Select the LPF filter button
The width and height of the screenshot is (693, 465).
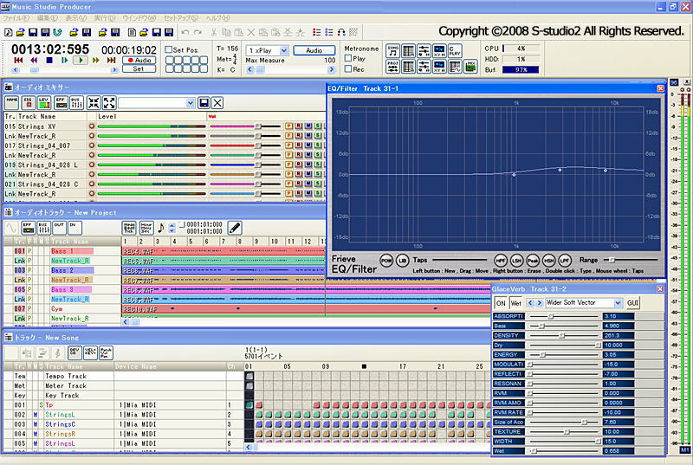coord(565,260)
